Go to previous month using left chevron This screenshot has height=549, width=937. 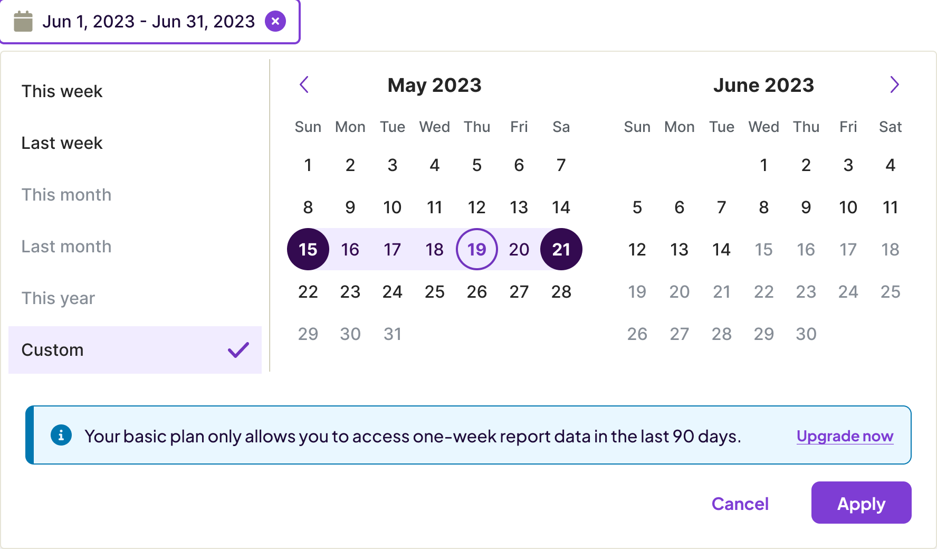304,84
